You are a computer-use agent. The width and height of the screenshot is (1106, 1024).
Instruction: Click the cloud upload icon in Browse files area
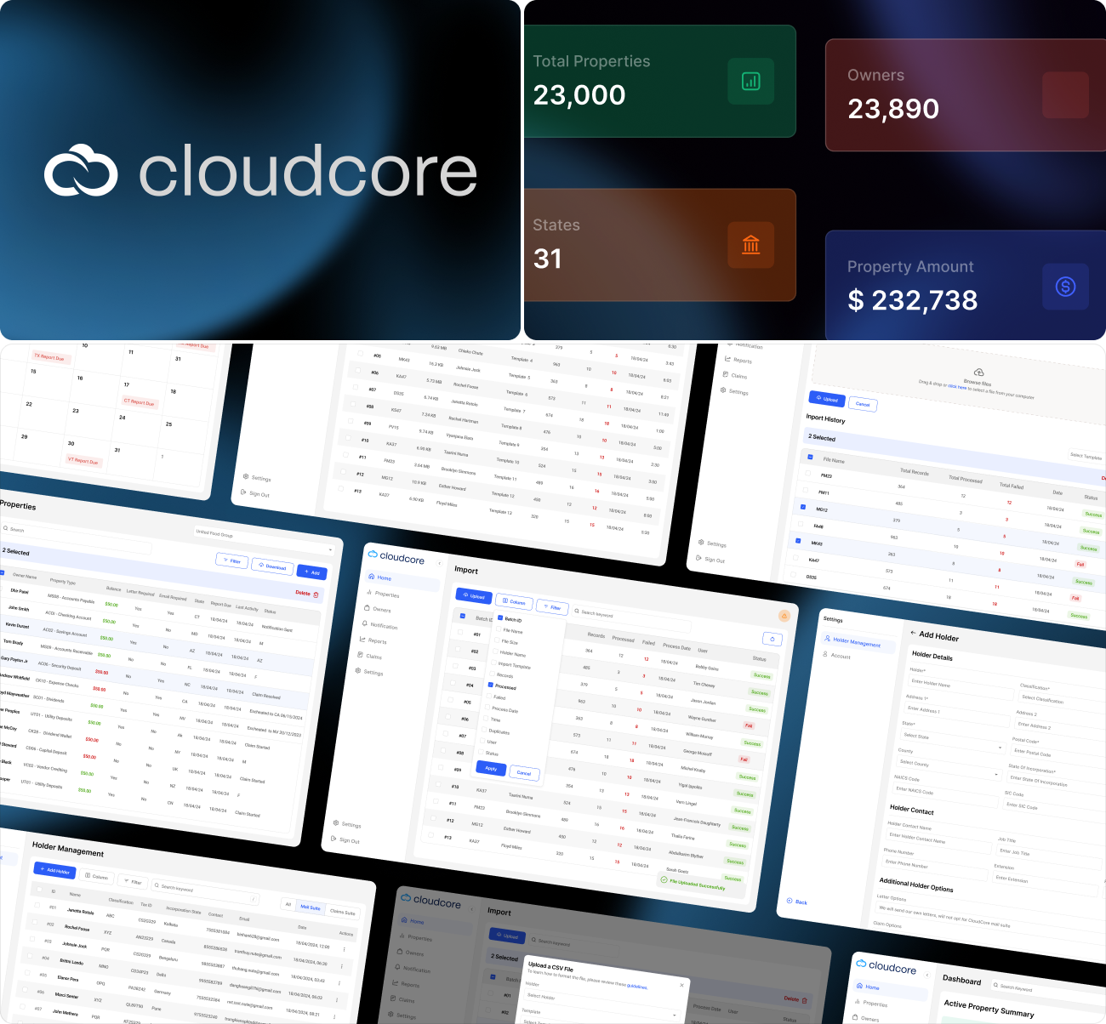tap(978, 373)
